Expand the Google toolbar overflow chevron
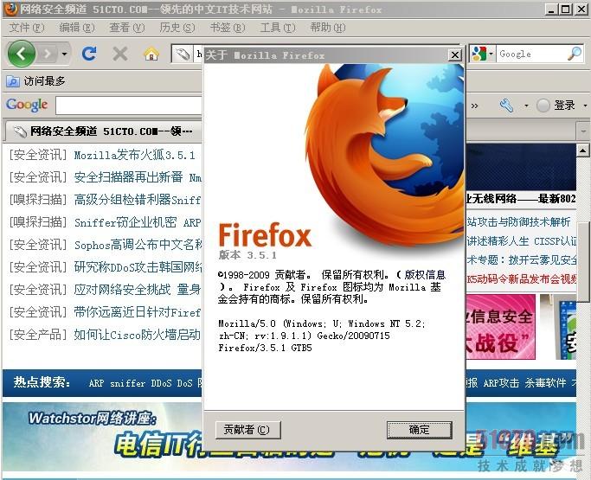591x480 pixels. click(474, 106)
